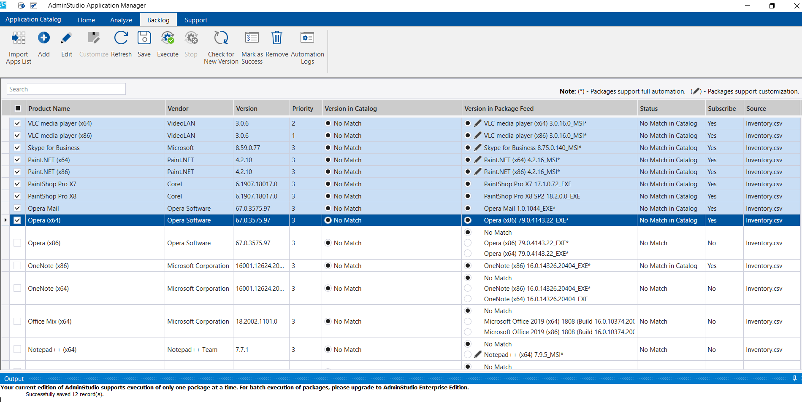Switch to the Analyze tab

(121, 20)
